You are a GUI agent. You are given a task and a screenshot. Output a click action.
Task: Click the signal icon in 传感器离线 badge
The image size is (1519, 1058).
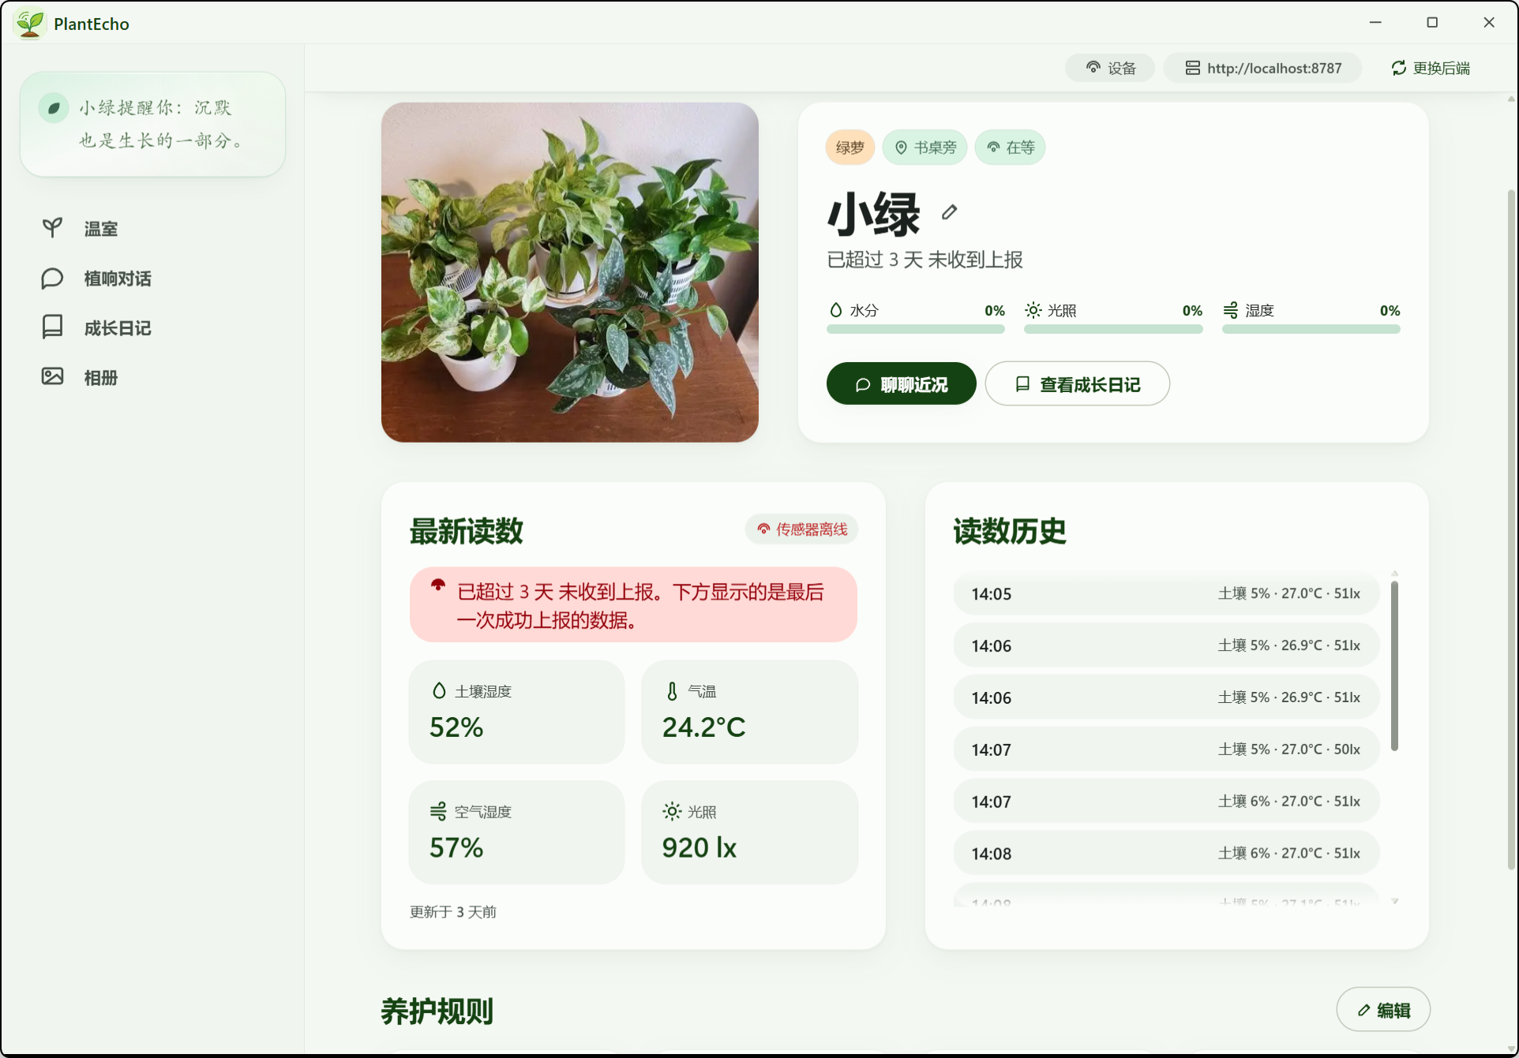coord(763,529)
